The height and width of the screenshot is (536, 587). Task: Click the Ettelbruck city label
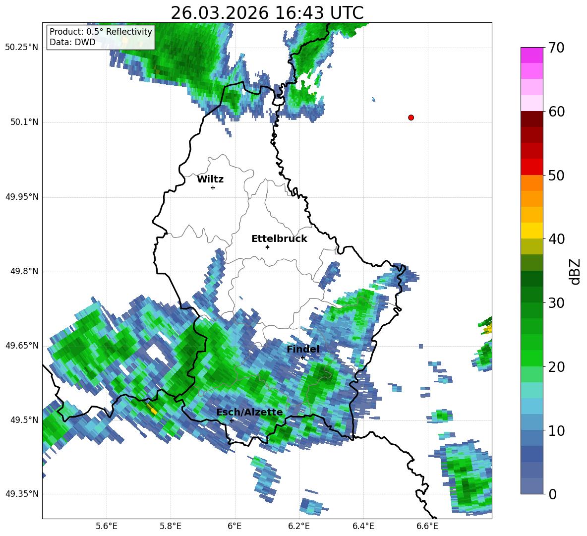pyautogui.click(x=279, y=239)
